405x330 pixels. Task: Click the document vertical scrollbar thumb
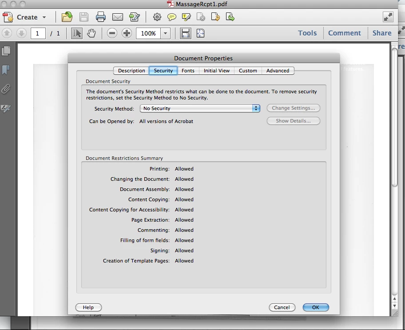point(394,117)
